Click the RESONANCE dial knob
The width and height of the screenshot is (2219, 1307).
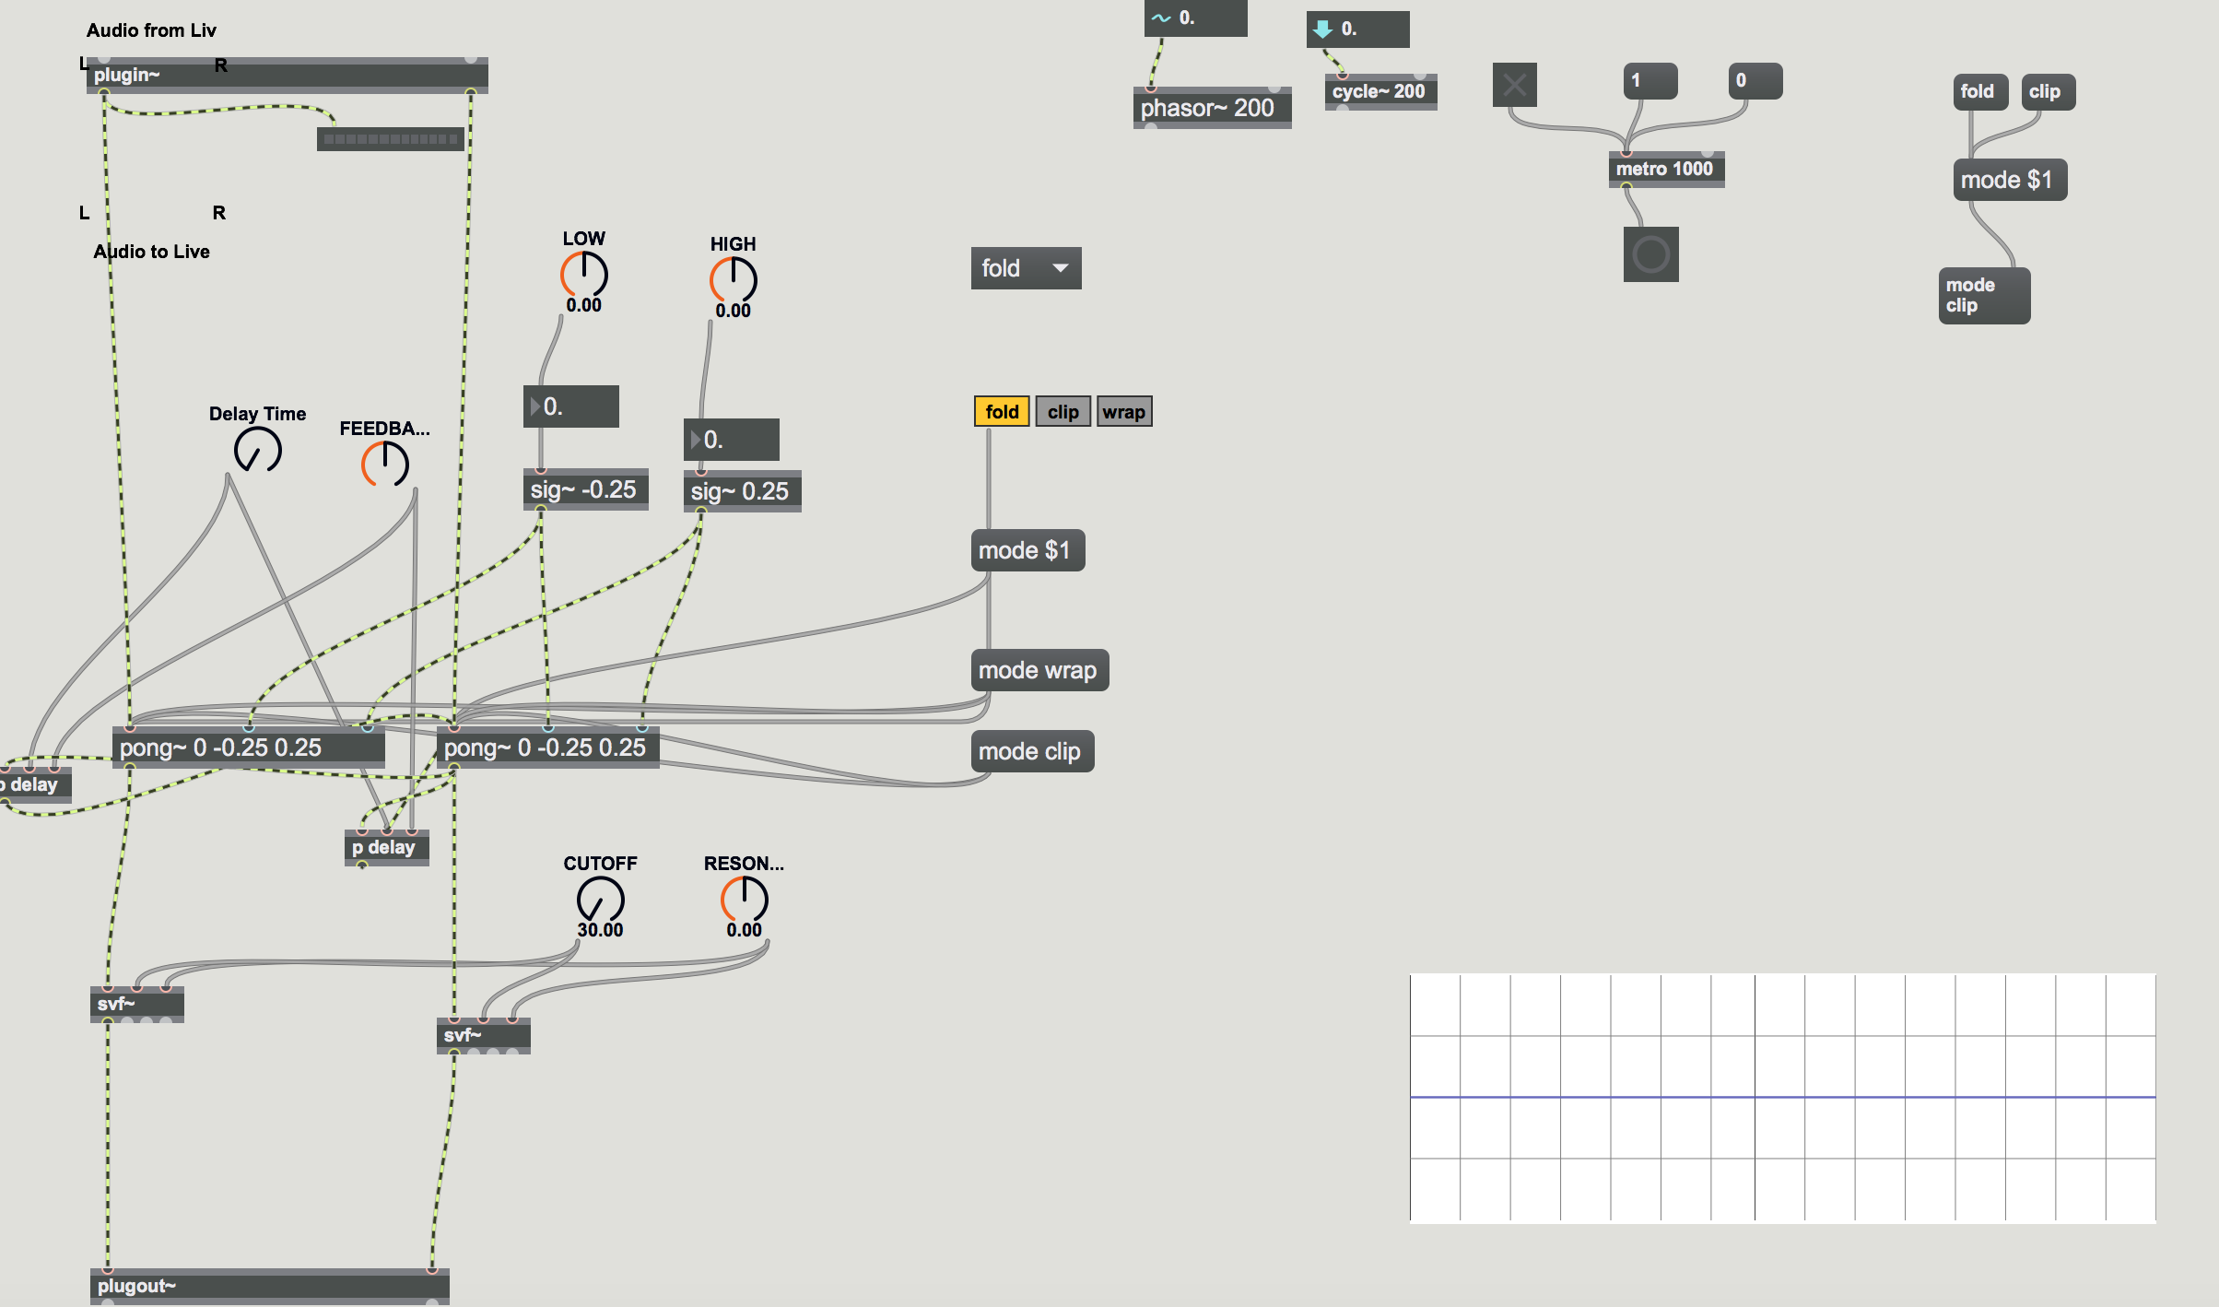744,899
